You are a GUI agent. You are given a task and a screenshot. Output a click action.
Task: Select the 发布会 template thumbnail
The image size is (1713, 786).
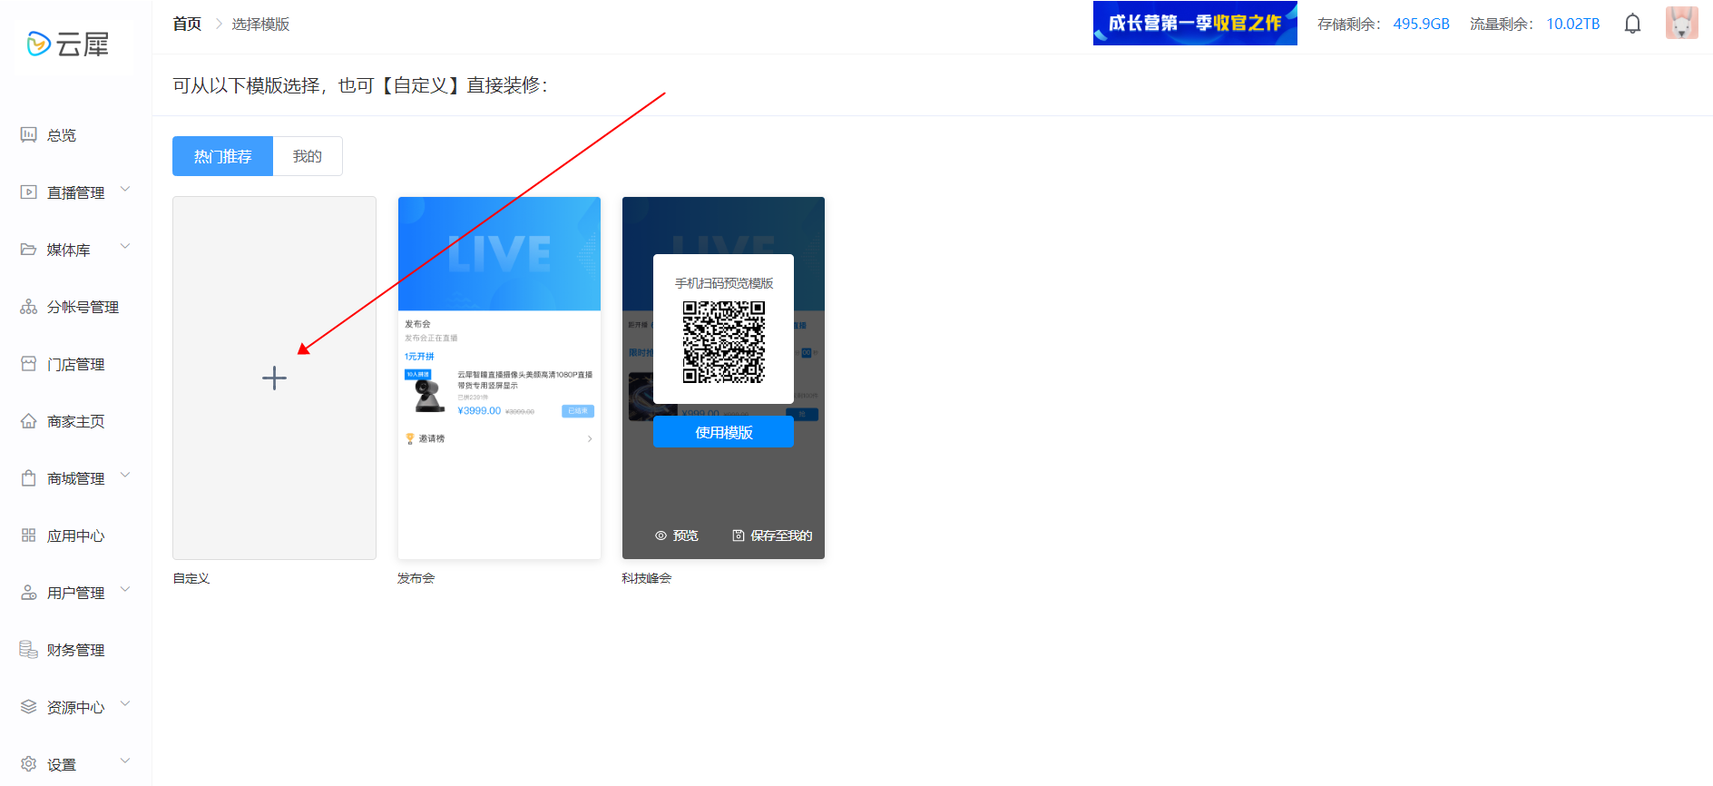point(499,378)
